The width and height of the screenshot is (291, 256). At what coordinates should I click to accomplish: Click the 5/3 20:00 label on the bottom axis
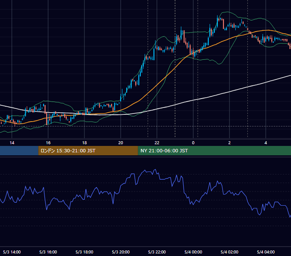[x=121, y=252]
